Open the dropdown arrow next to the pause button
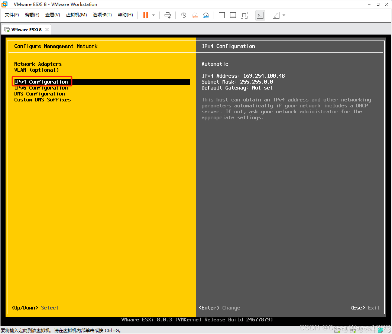This screenshot has height=334, width=392. coord(153,15)
